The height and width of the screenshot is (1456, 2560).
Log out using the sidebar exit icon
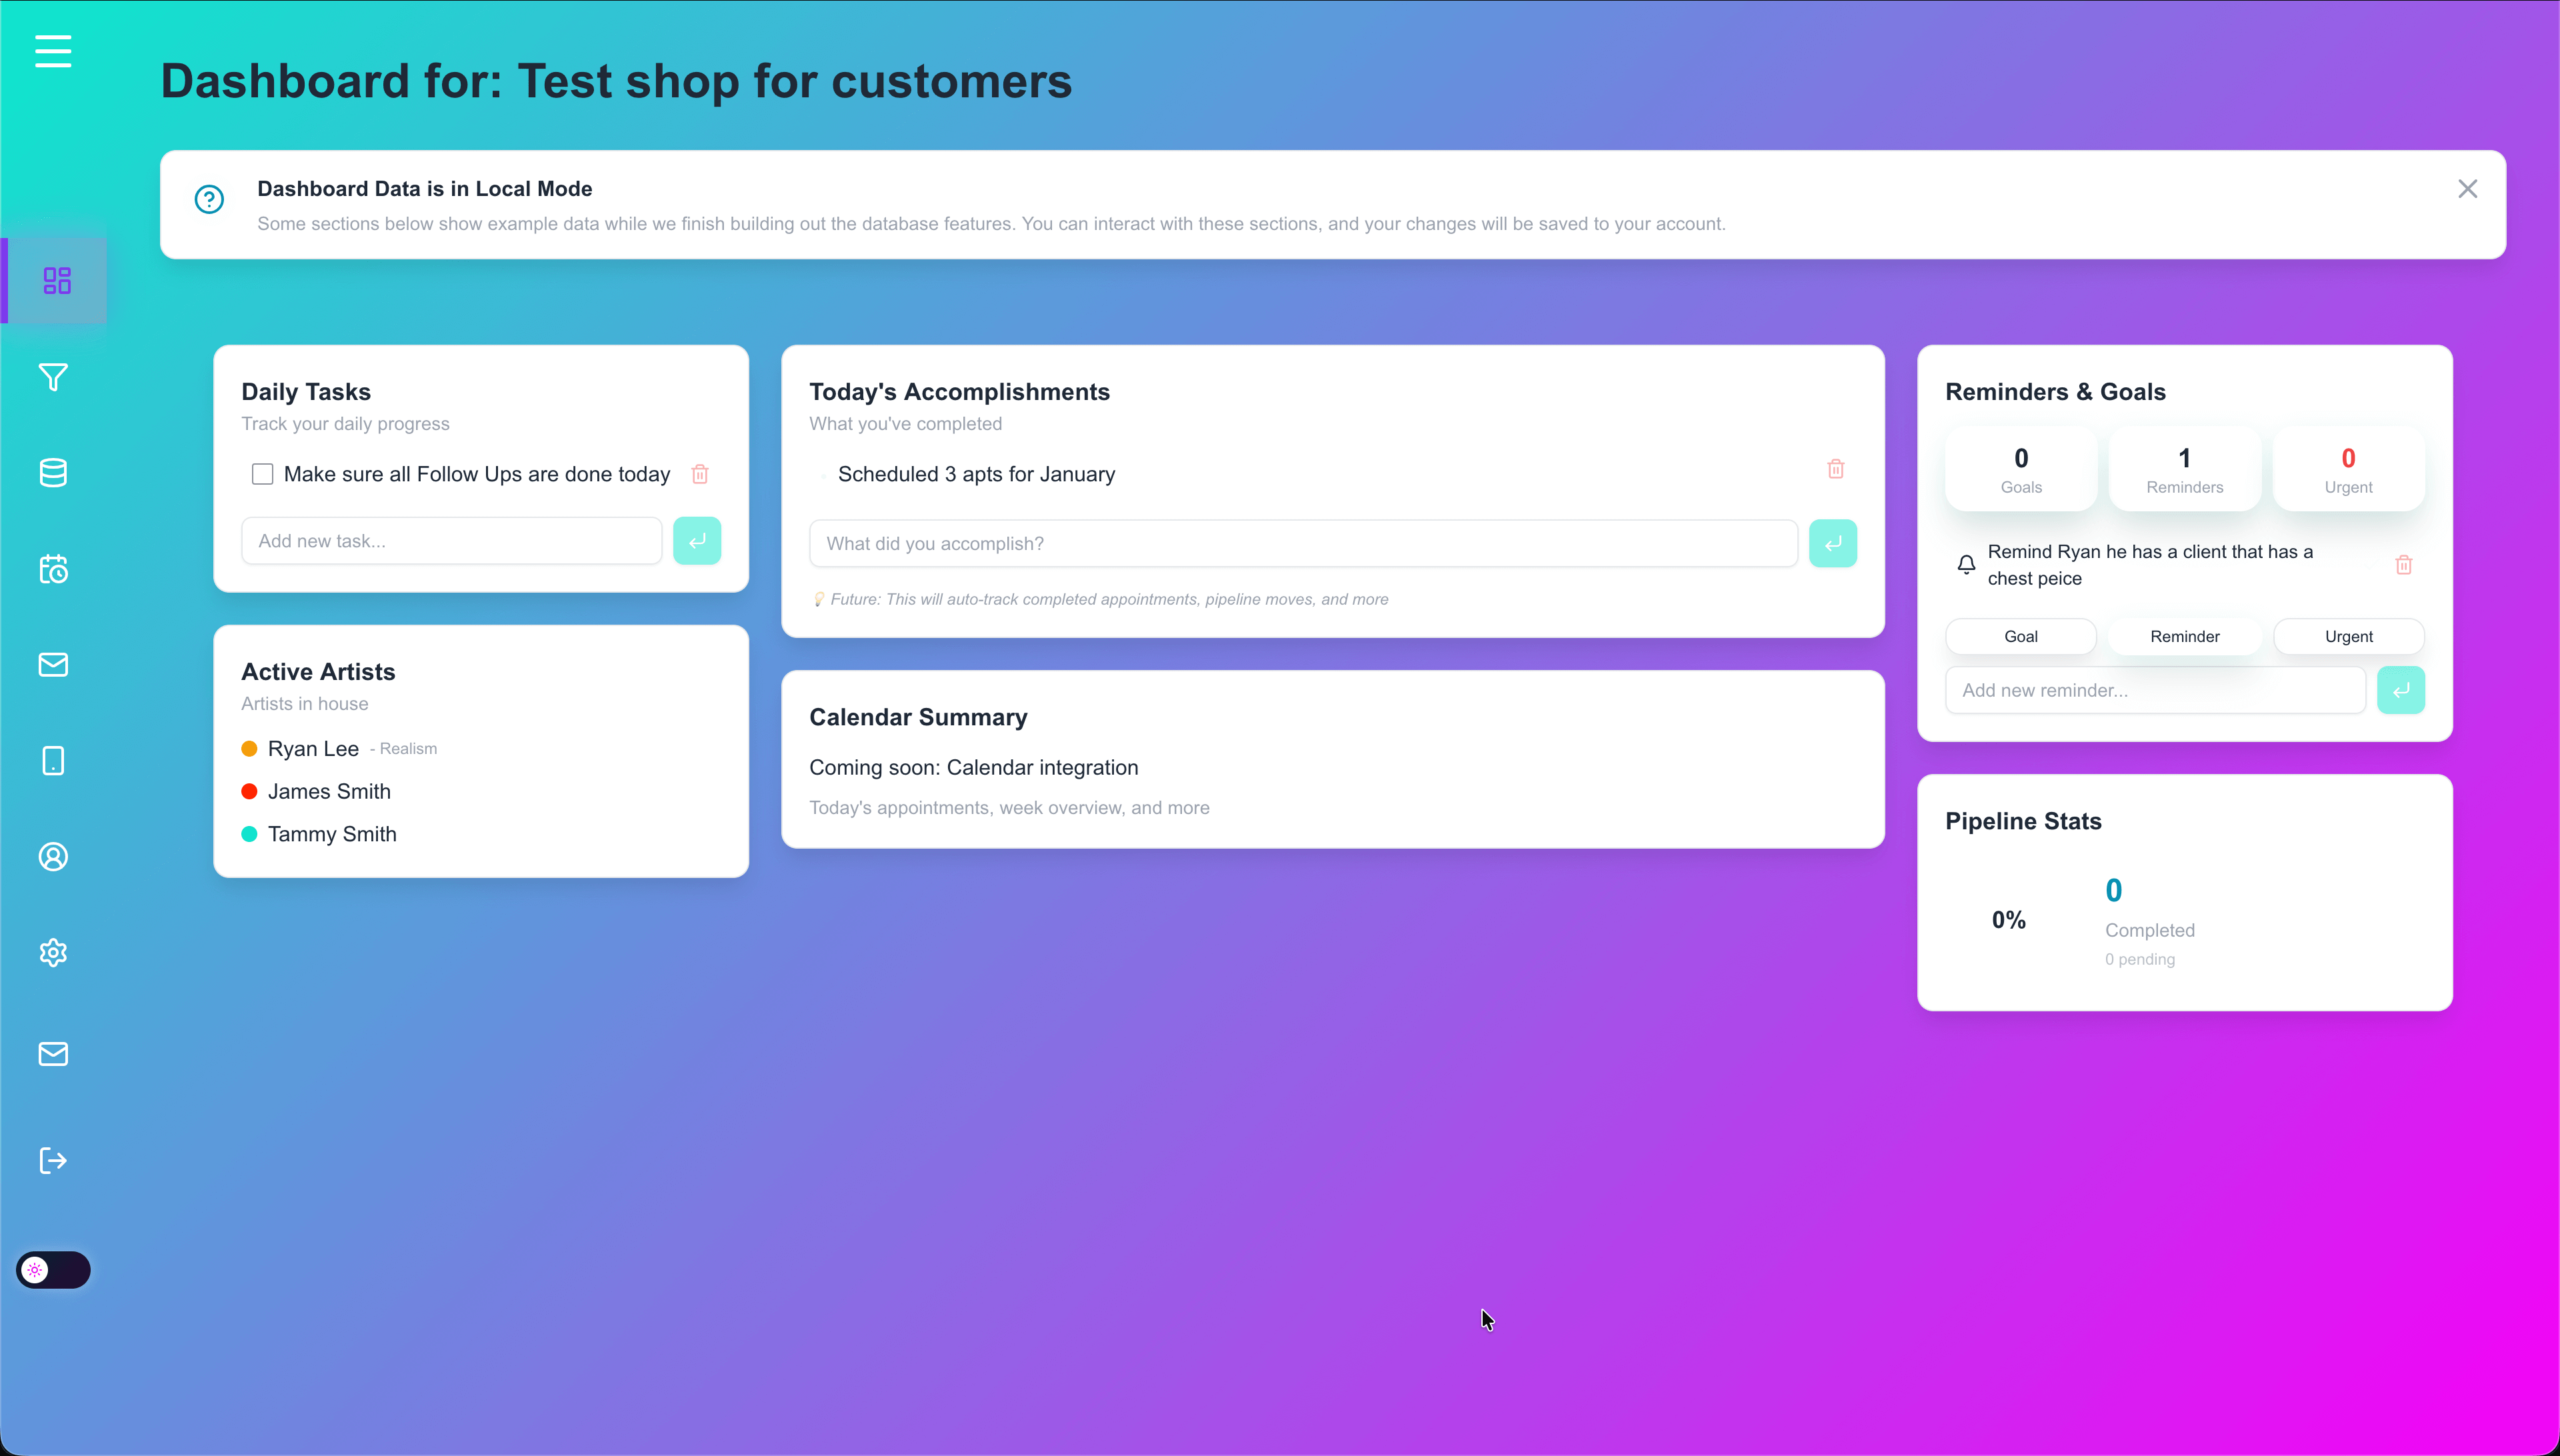click(52, 1160)
